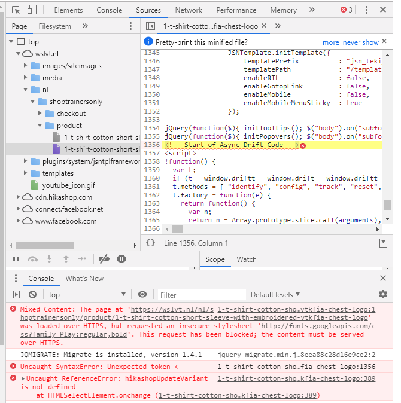
Task: Dismiss the pretty-print infobar
Action: click(384, 41)
